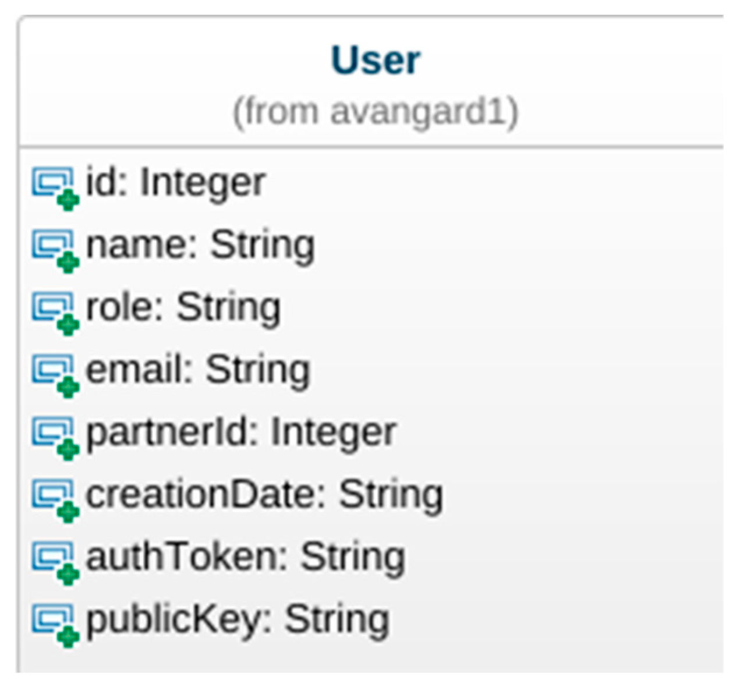Select the "partnerId: Integer" attribute text
Viewport: 740px width, 691px height.
click(241, 433)
